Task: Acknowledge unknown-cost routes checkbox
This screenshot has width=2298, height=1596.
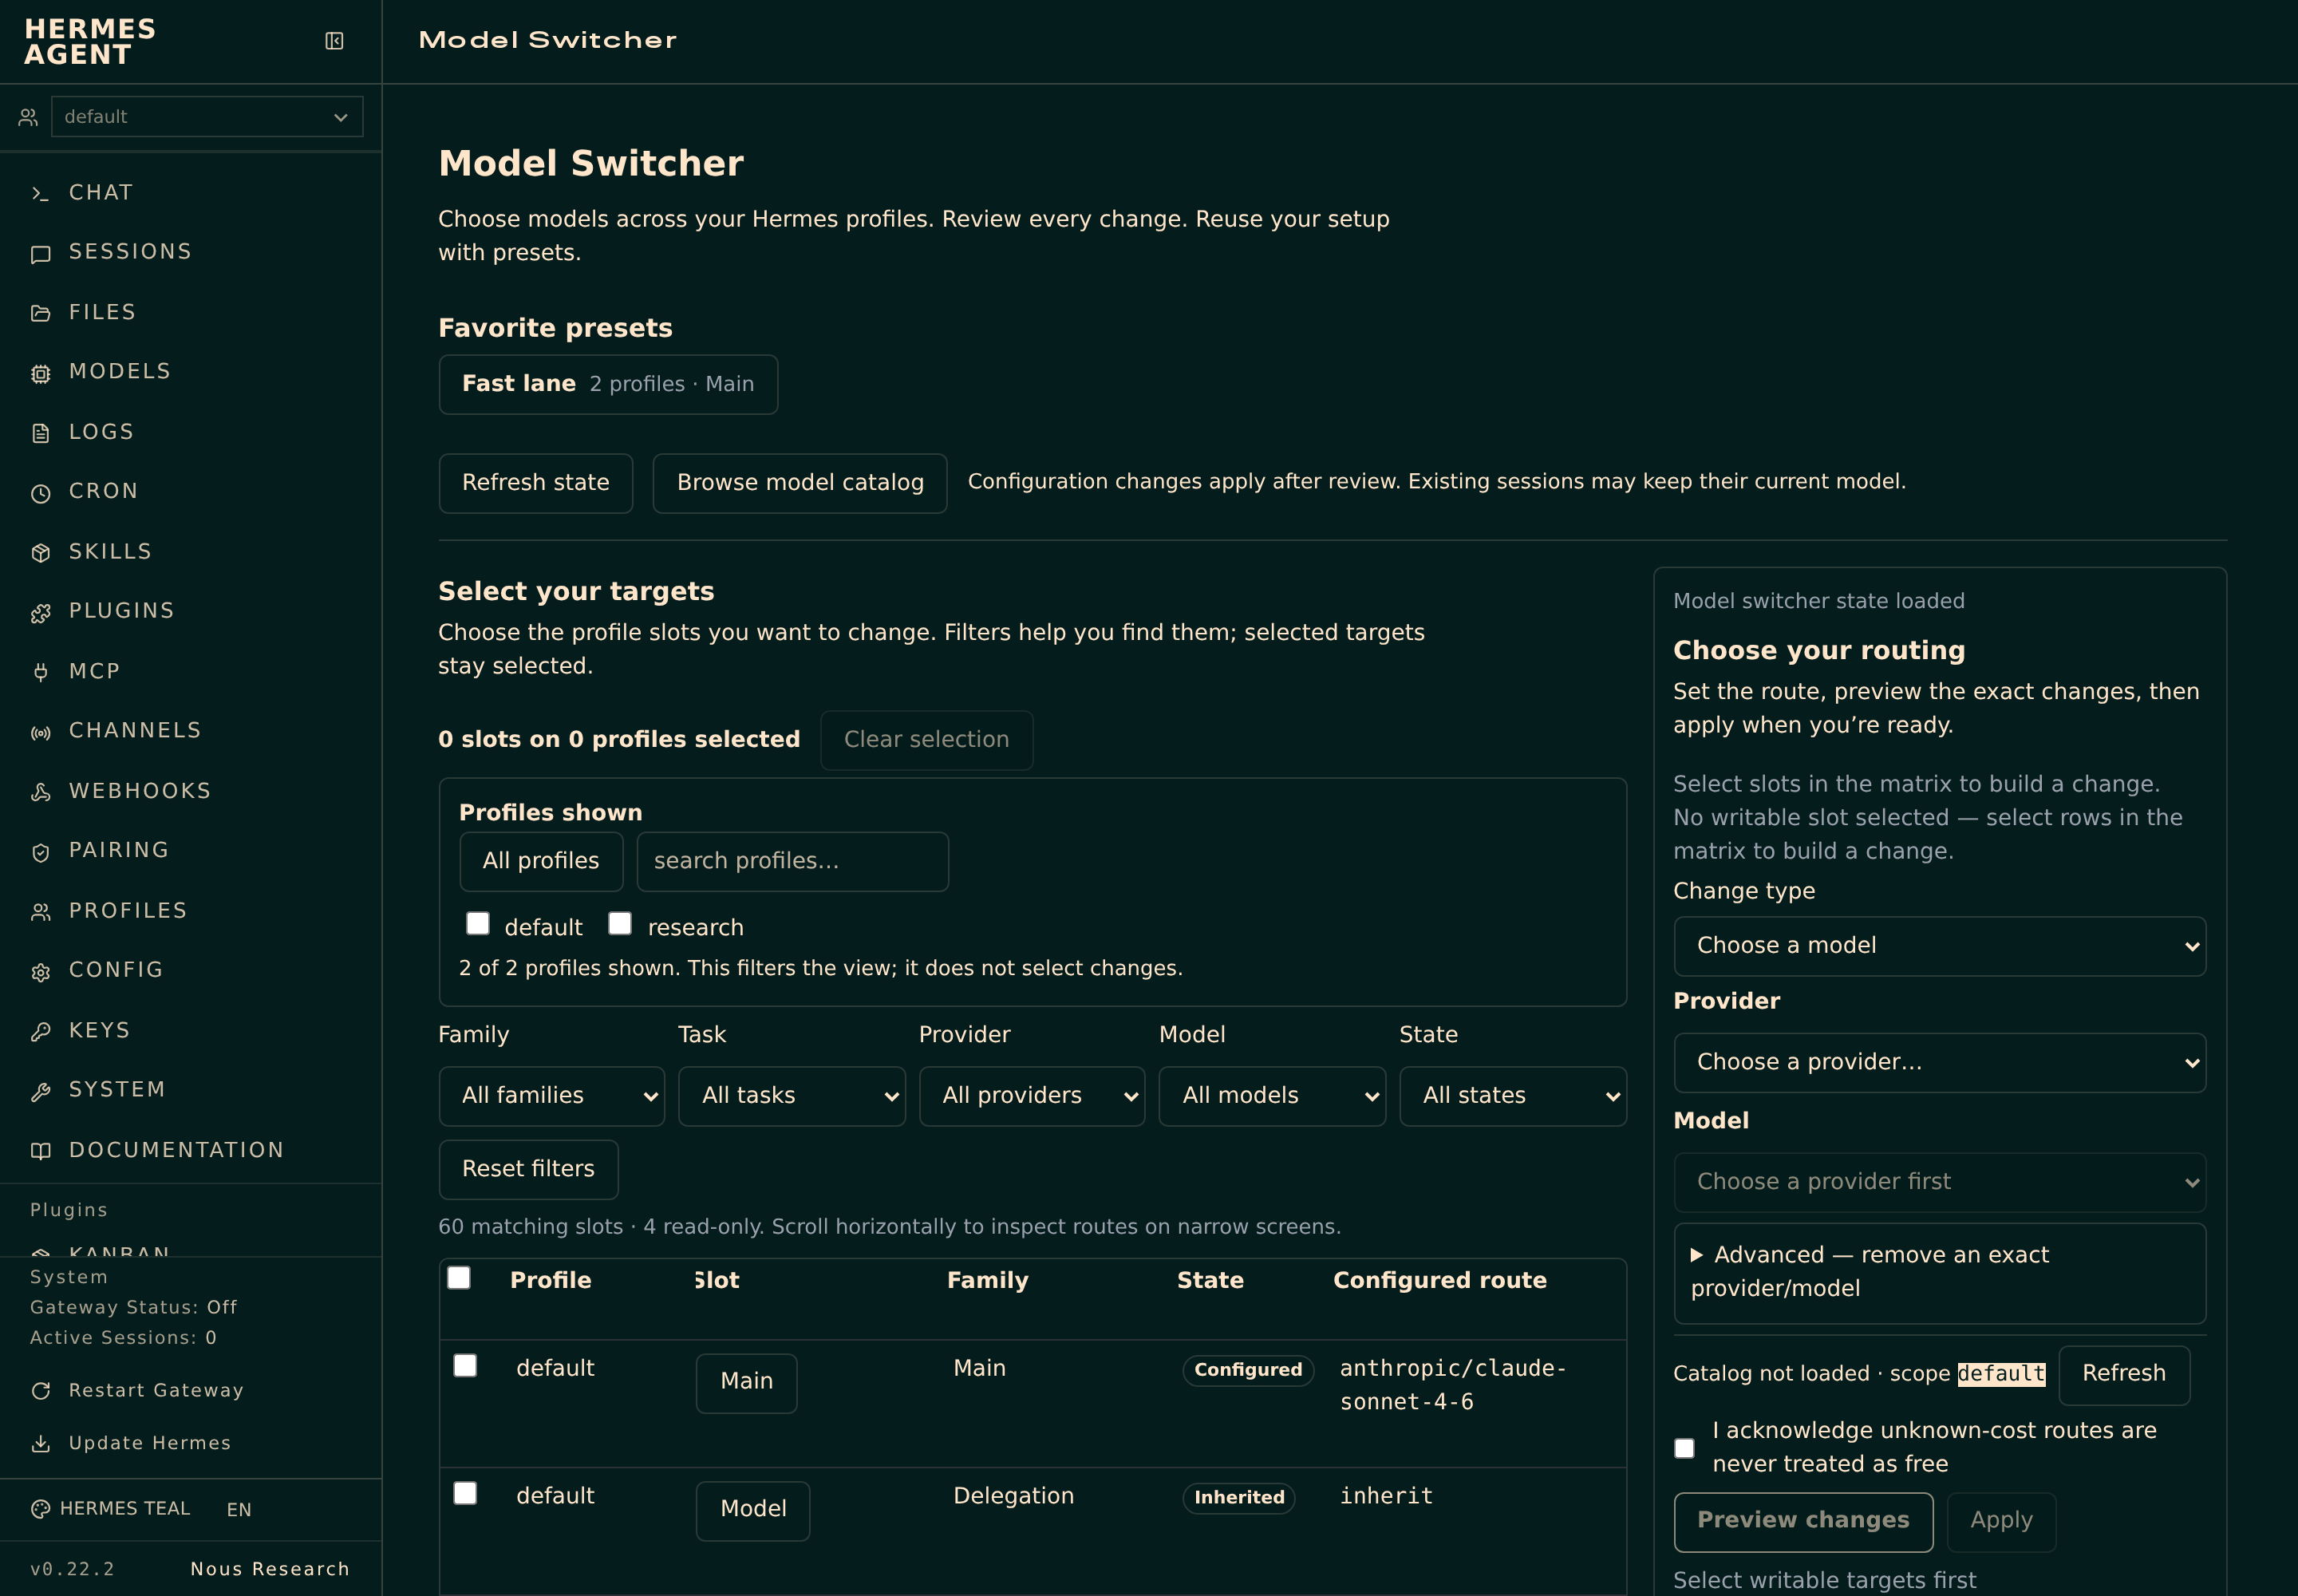Action: tap(1685, 1448)
